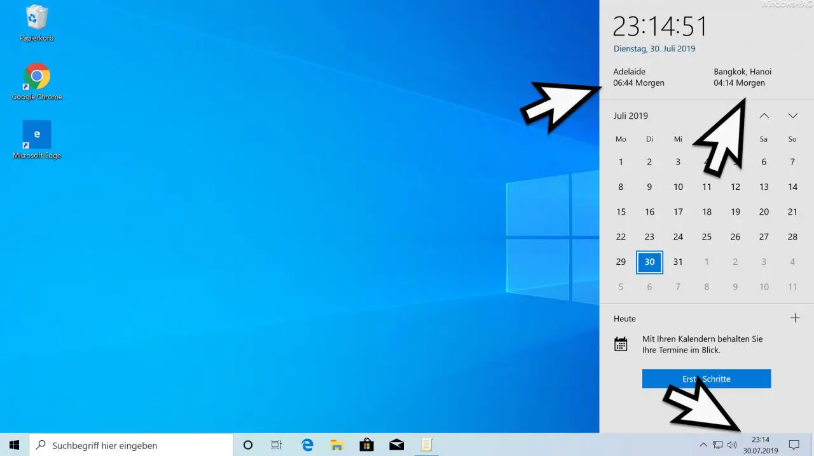Select day 13 in the calendar
The image size is (814, 456).
click(764, 187)
